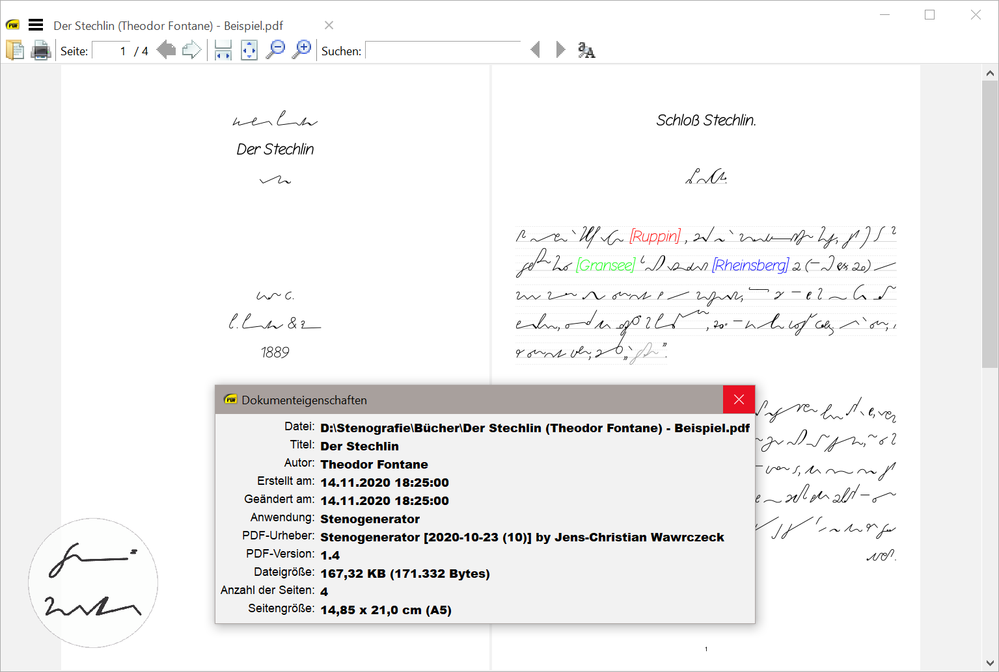This screenshot has height=672, width=999.
Task: Select the zoom out magnifier icon
Action: coord(276,49)
